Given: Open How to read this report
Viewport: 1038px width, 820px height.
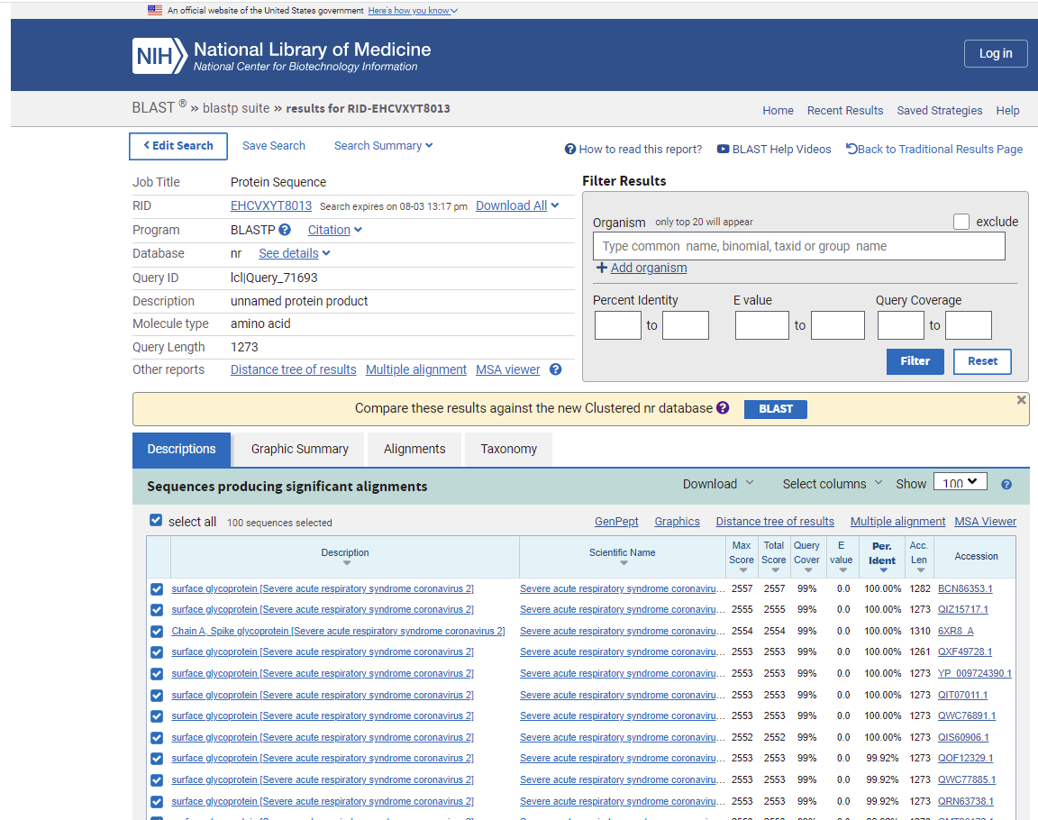Looking at the screenshot, I should tap(633, 149).
